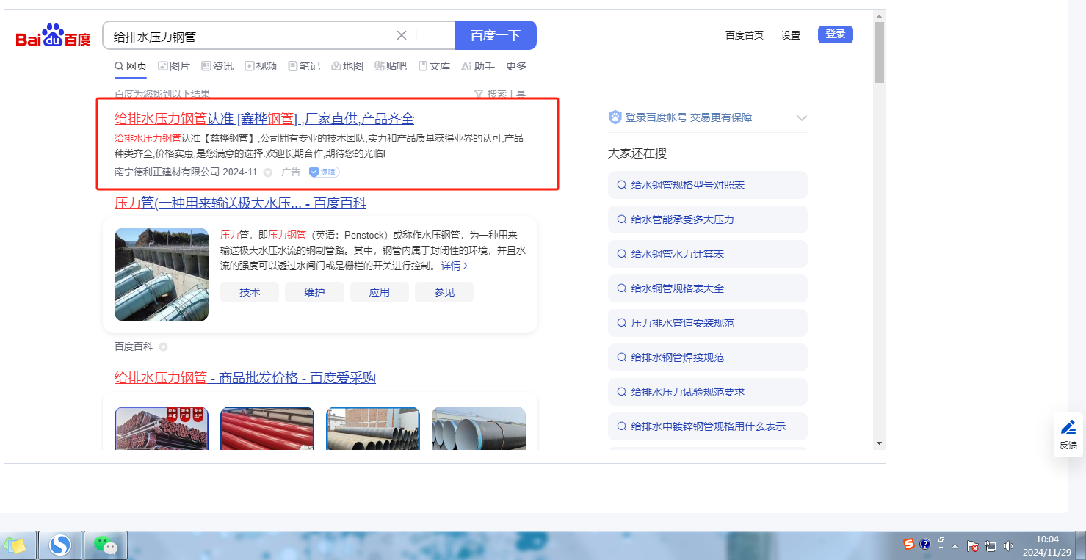Screen dimensions: 1086x560
Task: Open the 压力管 百度百科 result title
Action: click(240, 203)
